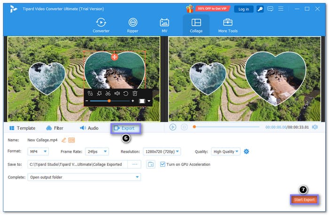
Task: Play the collage preview
Action: [172, 127]
